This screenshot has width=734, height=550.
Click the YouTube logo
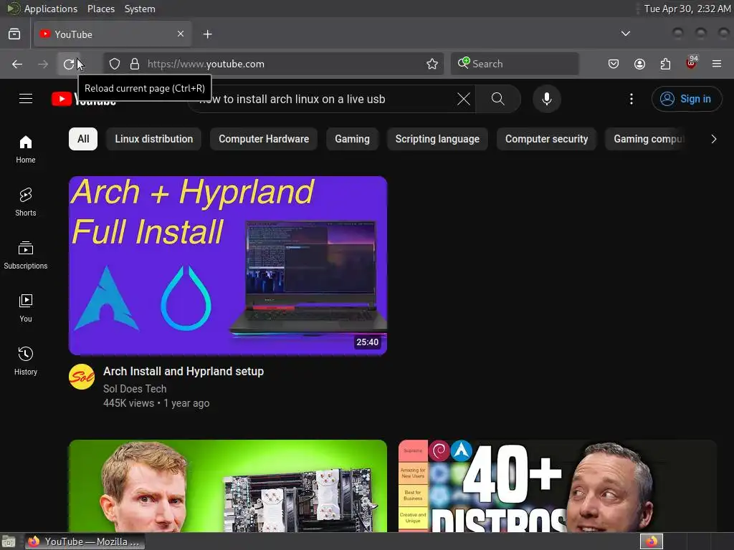click(85, 99)
